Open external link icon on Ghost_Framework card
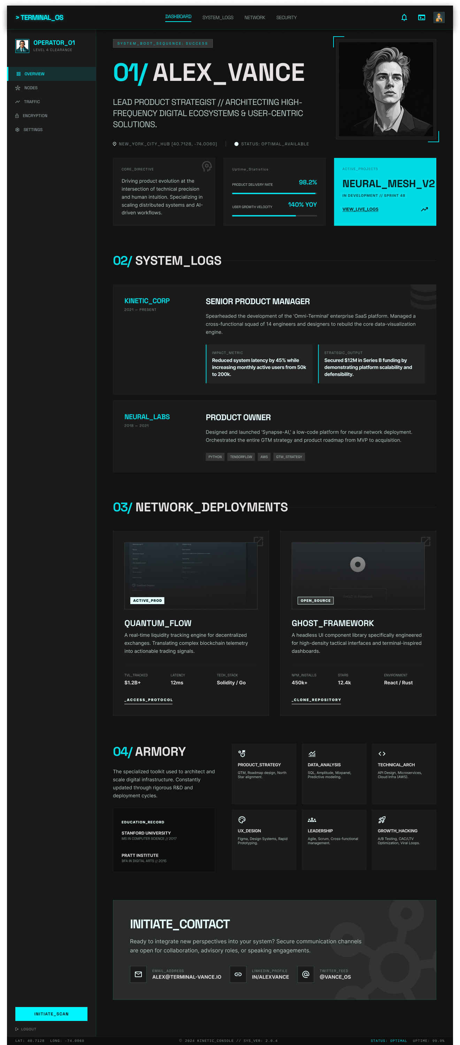 click(426, 541)
